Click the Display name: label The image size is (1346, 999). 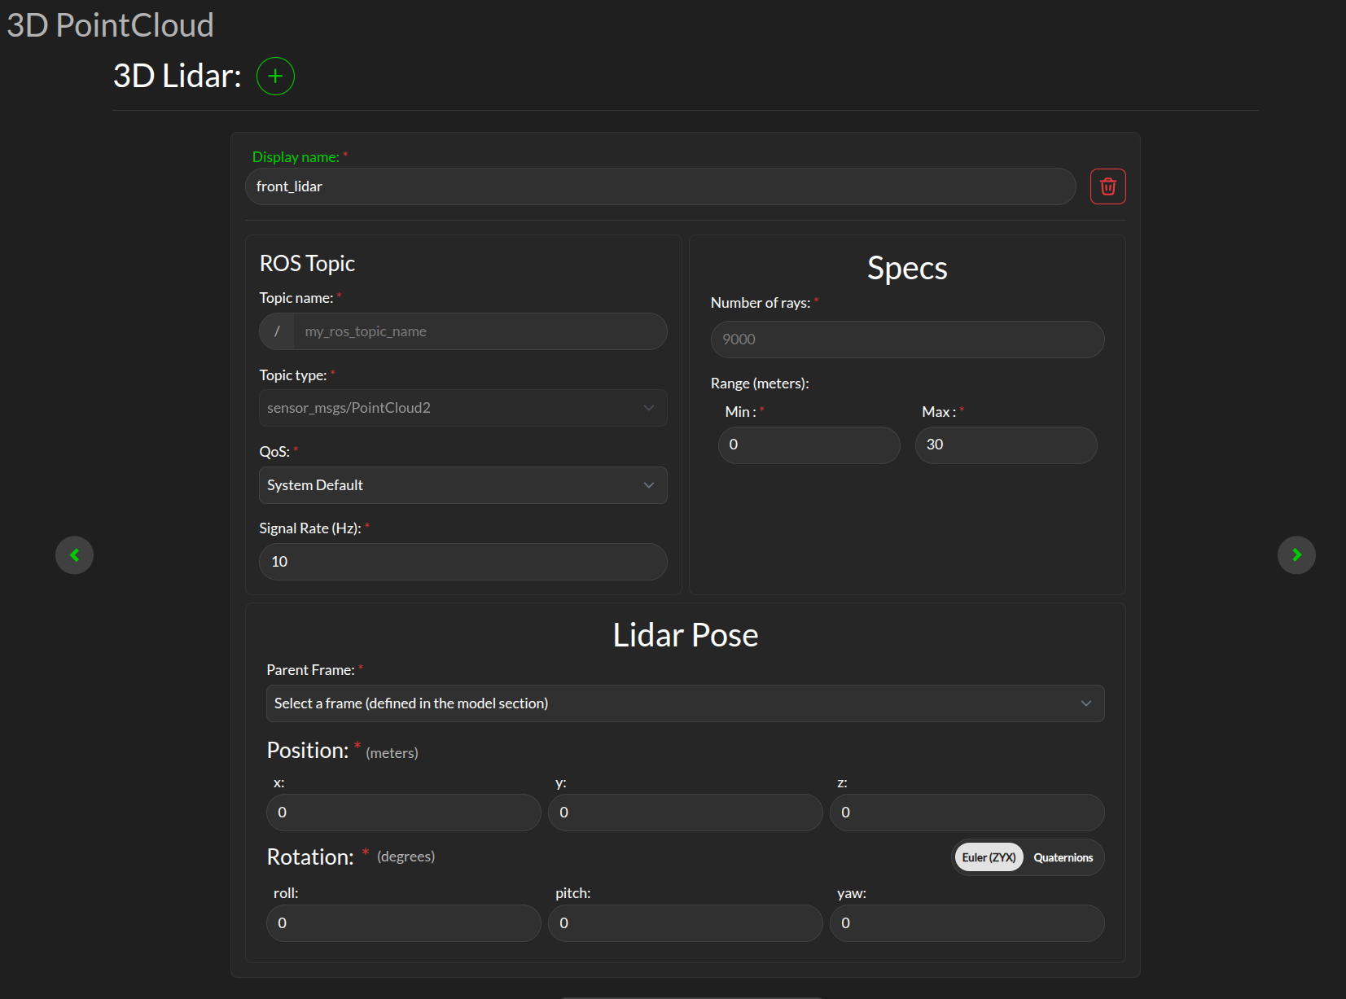point(296,157)
